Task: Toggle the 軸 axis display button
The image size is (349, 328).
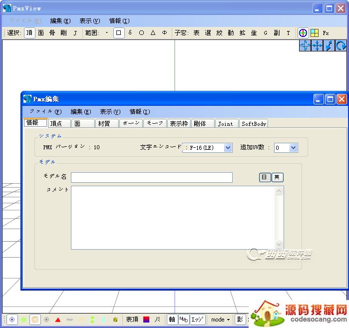Action: 172,320
